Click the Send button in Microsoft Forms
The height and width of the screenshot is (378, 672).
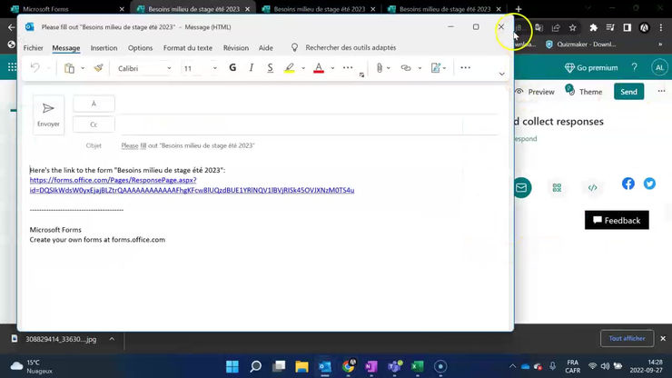[x=628, y=92]
